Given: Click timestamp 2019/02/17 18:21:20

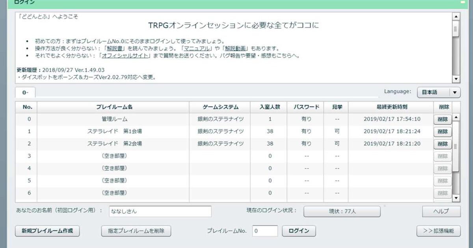Looking at the screenshot, I should pyautogui.click(x=392, y=144).
